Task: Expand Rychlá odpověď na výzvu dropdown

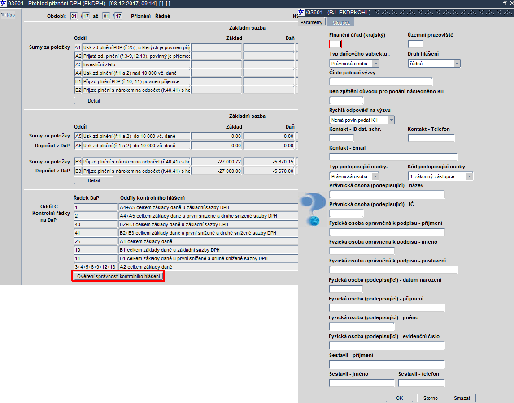Action: [x=391, y=120]
